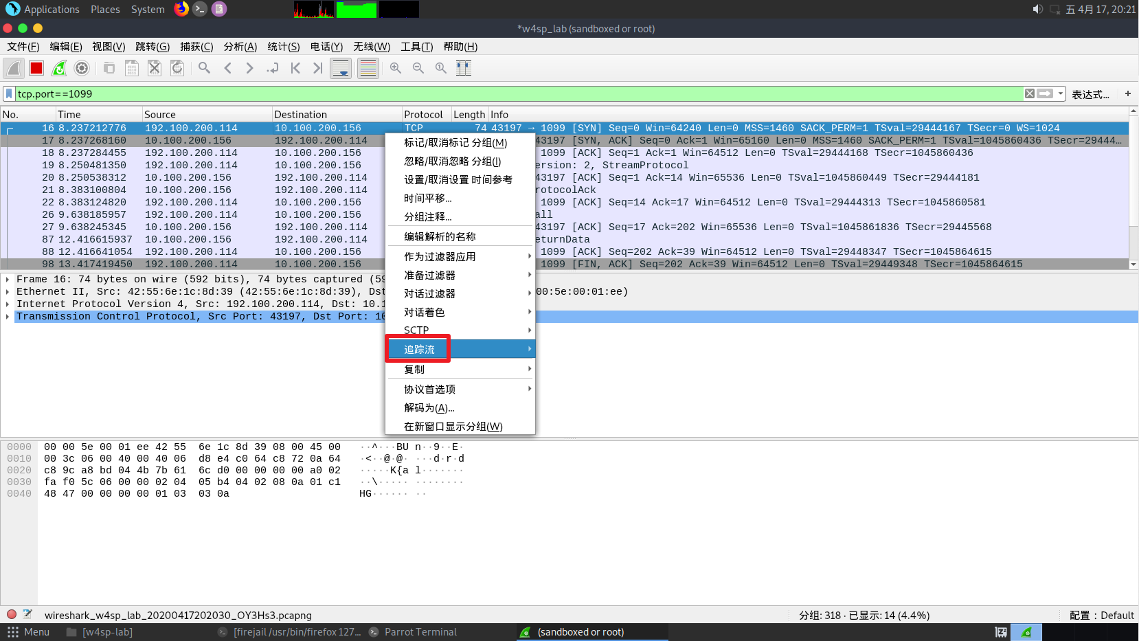Select 分组注释 context menu entry

point(460,217)
